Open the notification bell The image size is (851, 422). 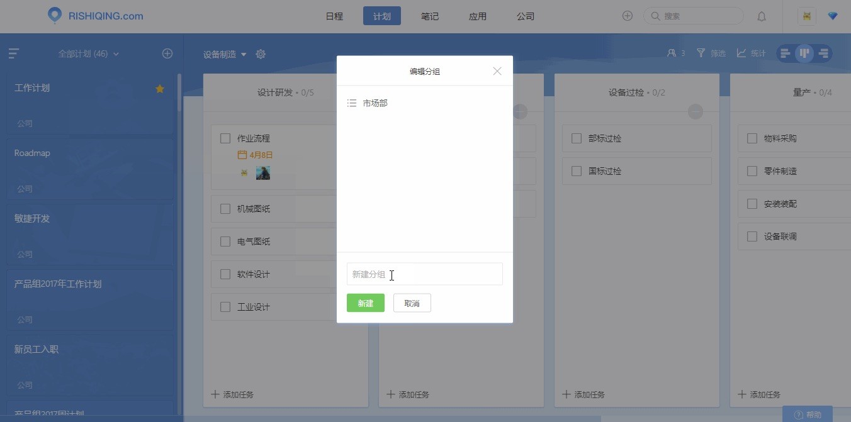pos(762,16)
